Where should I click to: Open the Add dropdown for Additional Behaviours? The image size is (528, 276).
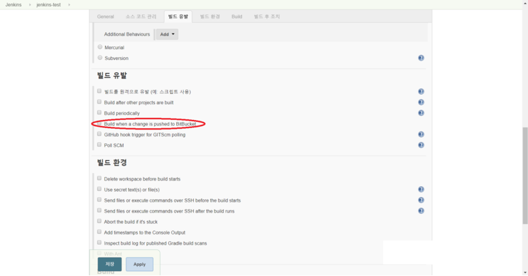[167, 34]
